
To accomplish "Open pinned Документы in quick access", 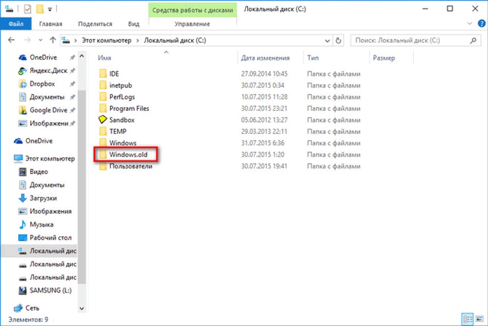I will coord(47,97).
